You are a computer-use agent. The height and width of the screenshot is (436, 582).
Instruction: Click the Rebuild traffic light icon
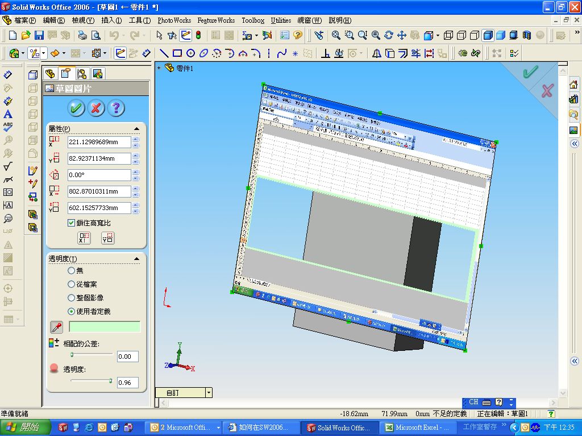click(x=198, y=35)
